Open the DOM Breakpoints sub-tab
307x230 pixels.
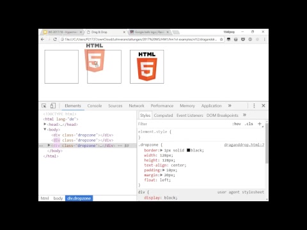[222, 116]
